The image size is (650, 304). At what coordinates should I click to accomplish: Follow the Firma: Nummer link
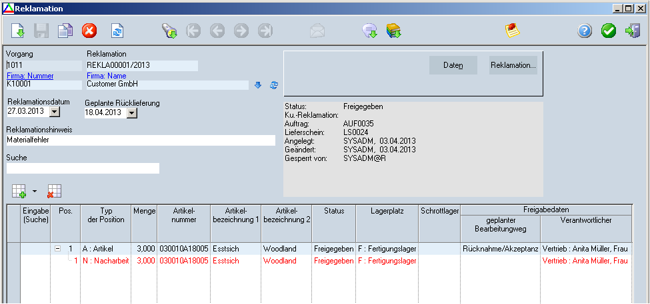[x=30, y=76]
